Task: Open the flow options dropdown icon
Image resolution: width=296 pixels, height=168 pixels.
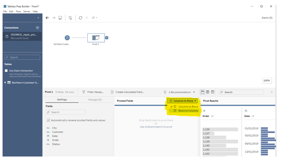Action: click(94, 18)
